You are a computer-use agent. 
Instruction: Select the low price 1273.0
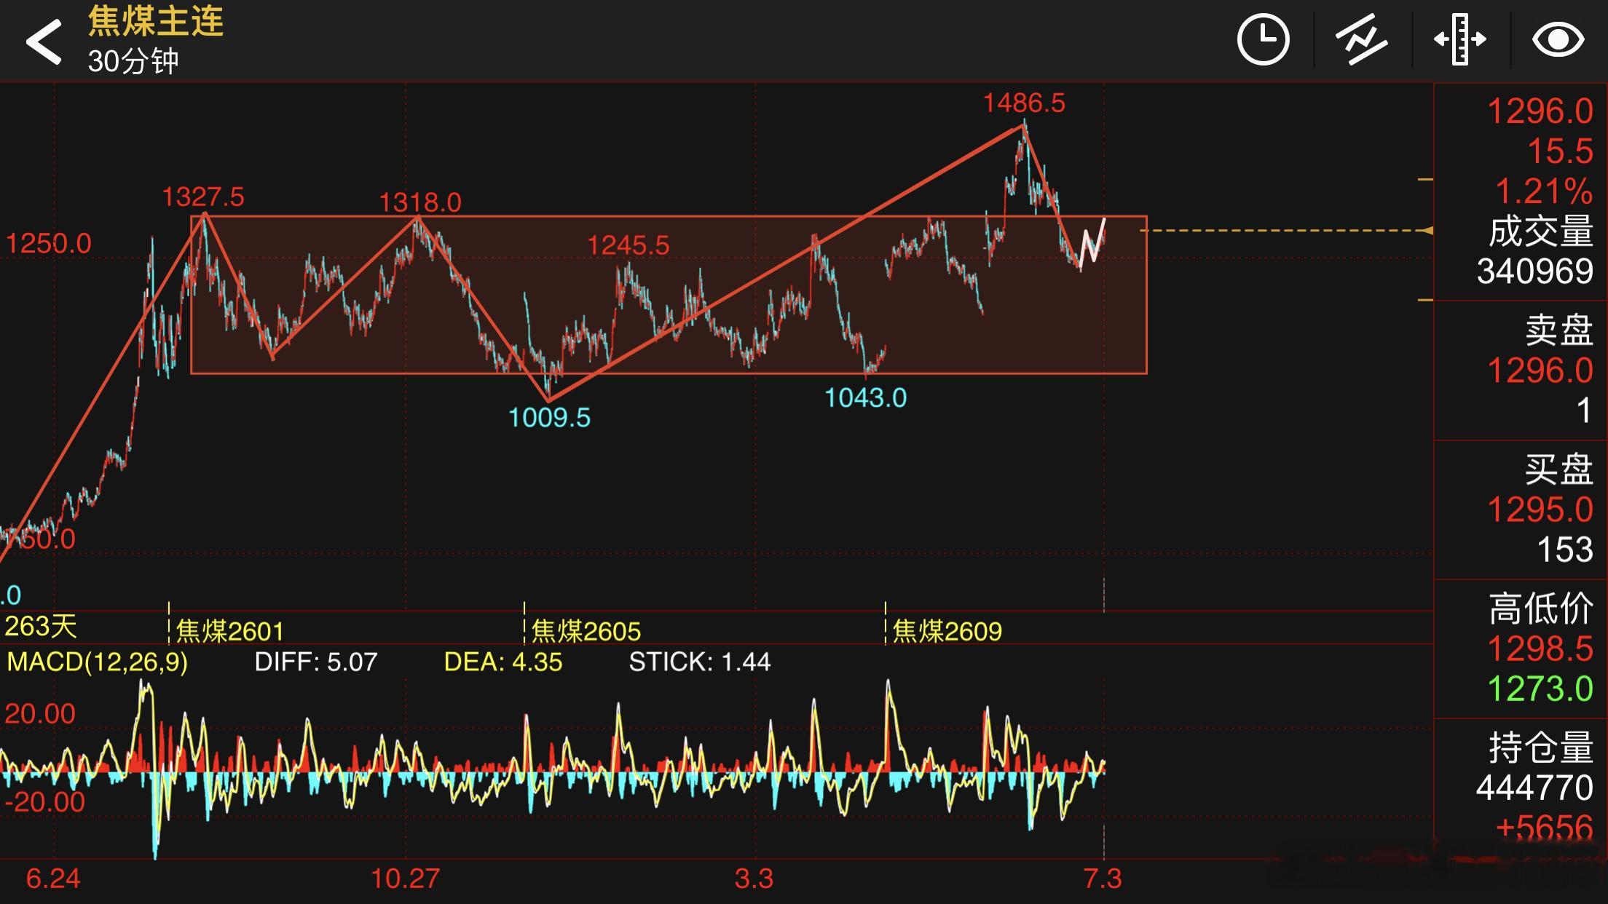click(1540, 689)
